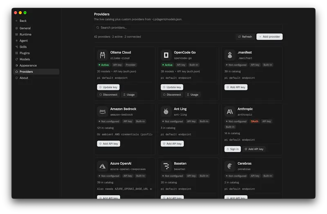Click the Anthropic provider logo

point(230,111)
